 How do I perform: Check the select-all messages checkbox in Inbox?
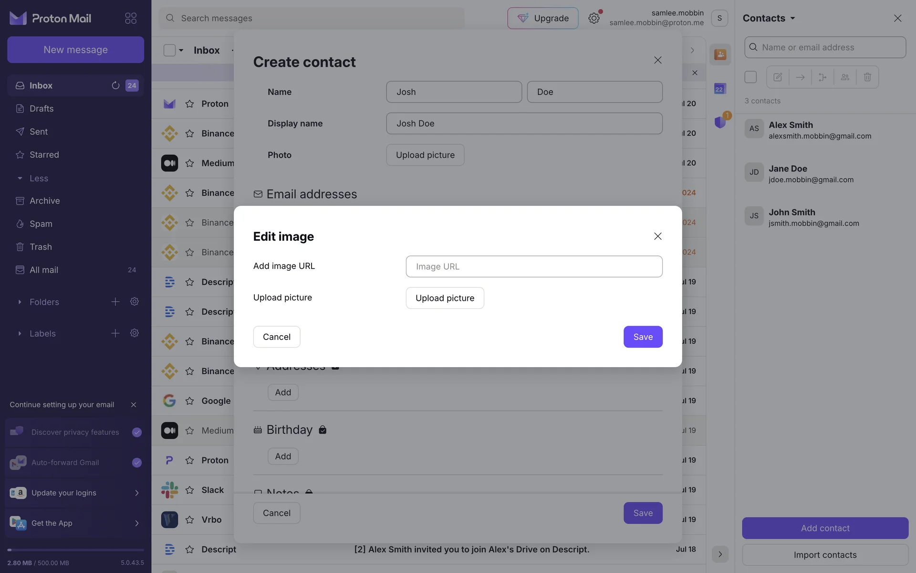click(x=169, y=50)
